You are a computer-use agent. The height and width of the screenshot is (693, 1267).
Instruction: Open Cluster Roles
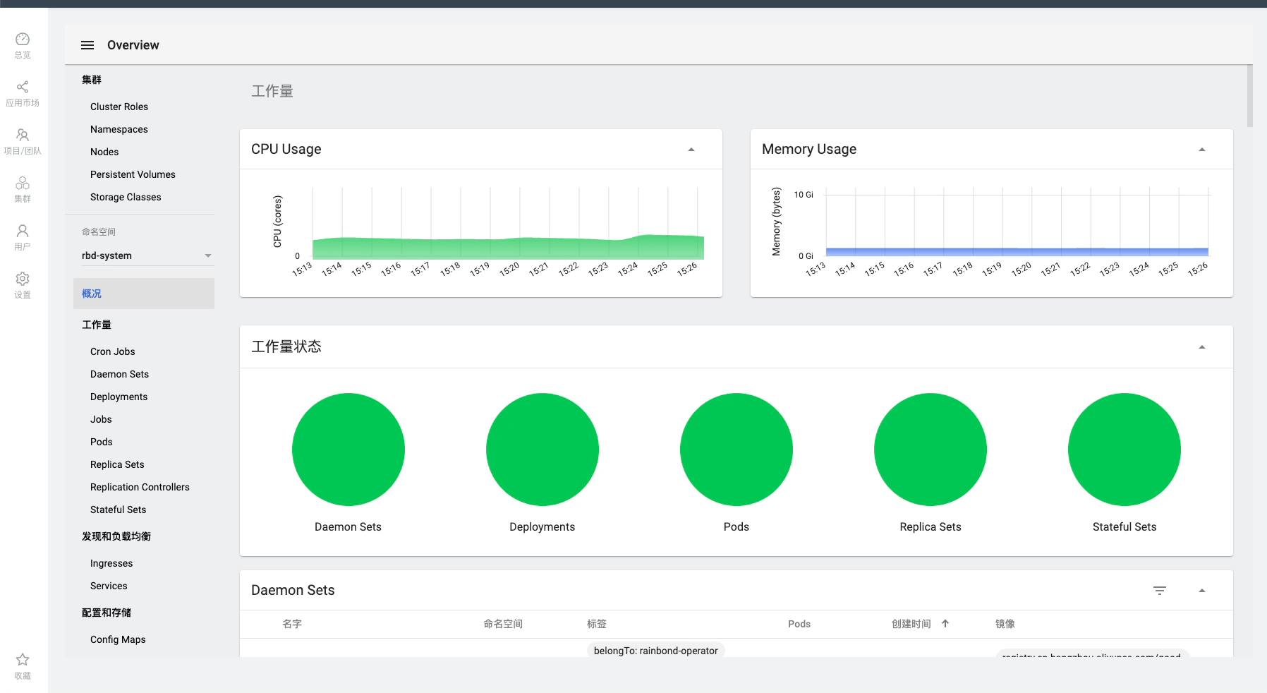coord(119,107)
